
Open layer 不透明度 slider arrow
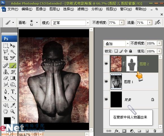point(159,43)
